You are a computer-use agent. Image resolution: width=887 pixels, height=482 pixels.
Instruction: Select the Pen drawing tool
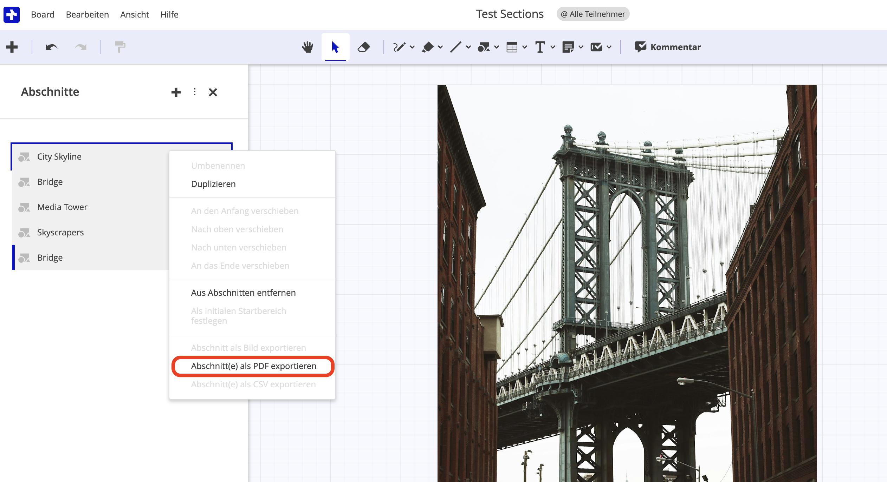(400, 47)
